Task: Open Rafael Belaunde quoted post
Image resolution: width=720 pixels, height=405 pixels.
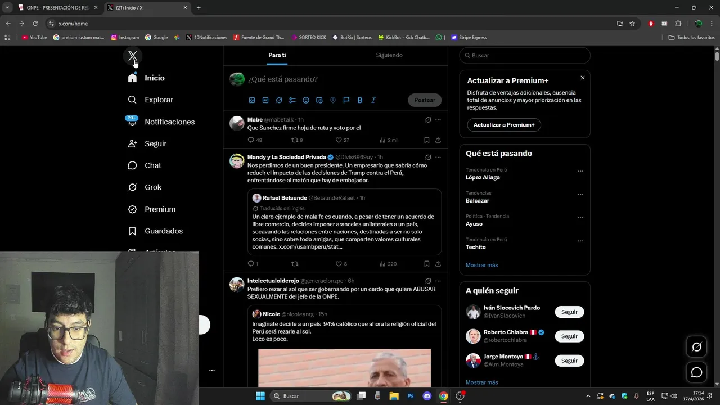Action: (344, 222)
